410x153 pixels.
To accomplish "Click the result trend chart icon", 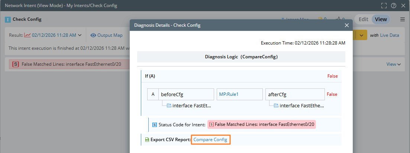I will coord(28,35).
